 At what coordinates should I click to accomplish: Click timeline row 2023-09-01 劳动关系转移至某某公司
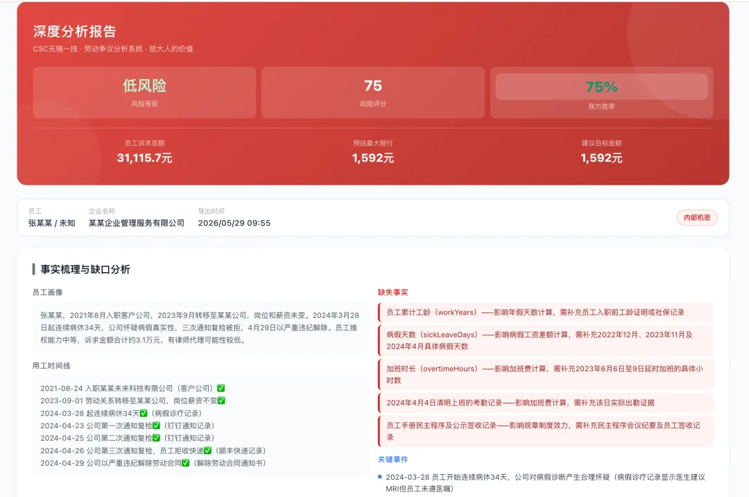132,401
